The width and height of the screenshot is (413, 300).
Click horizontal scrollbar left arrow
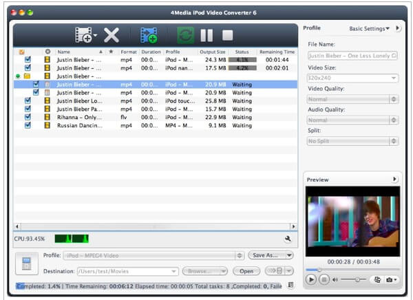point(17,226)
